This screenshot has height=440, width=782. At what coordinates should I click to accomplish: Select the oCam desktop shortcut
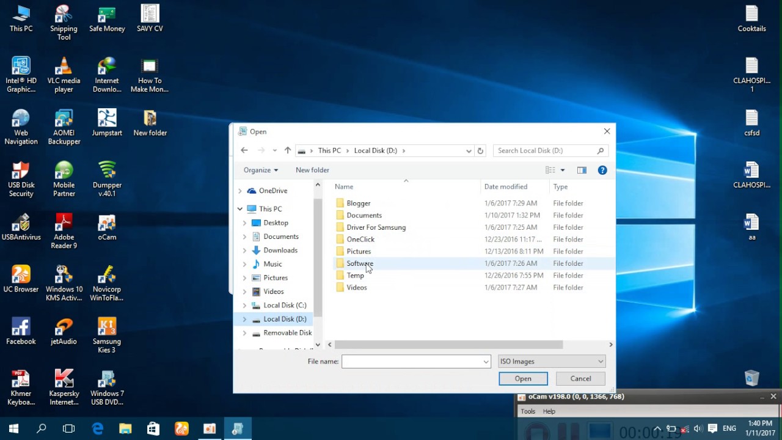pyautogui.click(x=107, y=227)
